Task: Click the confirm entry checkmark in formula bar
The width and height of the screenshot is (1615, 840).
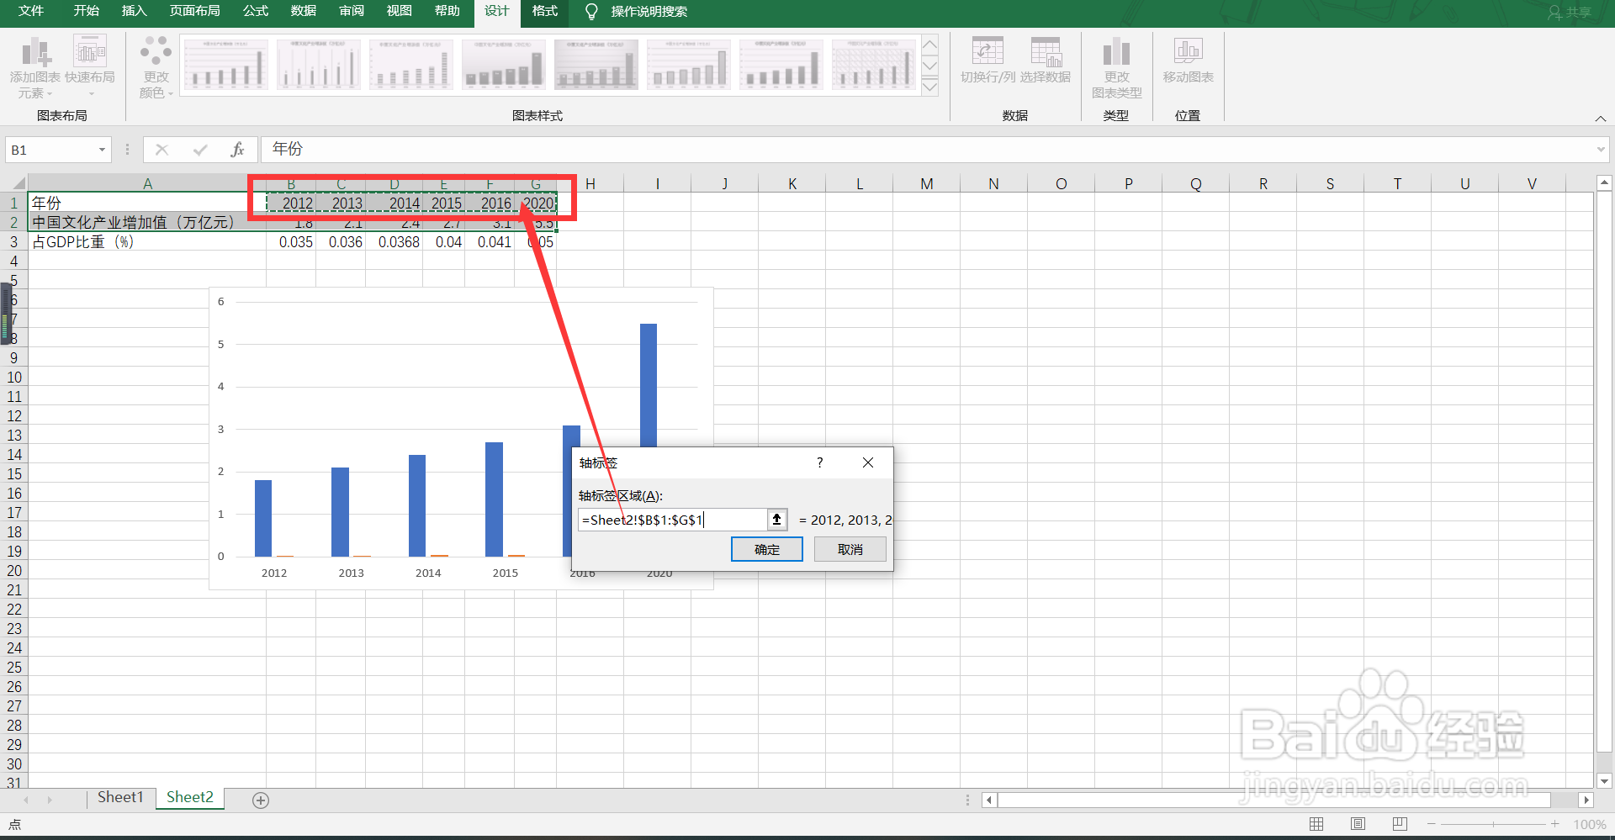Action: pos(200,150)
